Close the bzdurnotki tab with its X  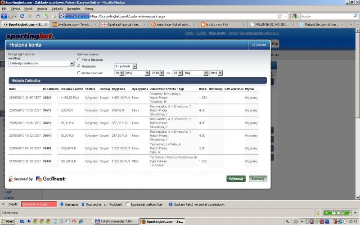243,24
